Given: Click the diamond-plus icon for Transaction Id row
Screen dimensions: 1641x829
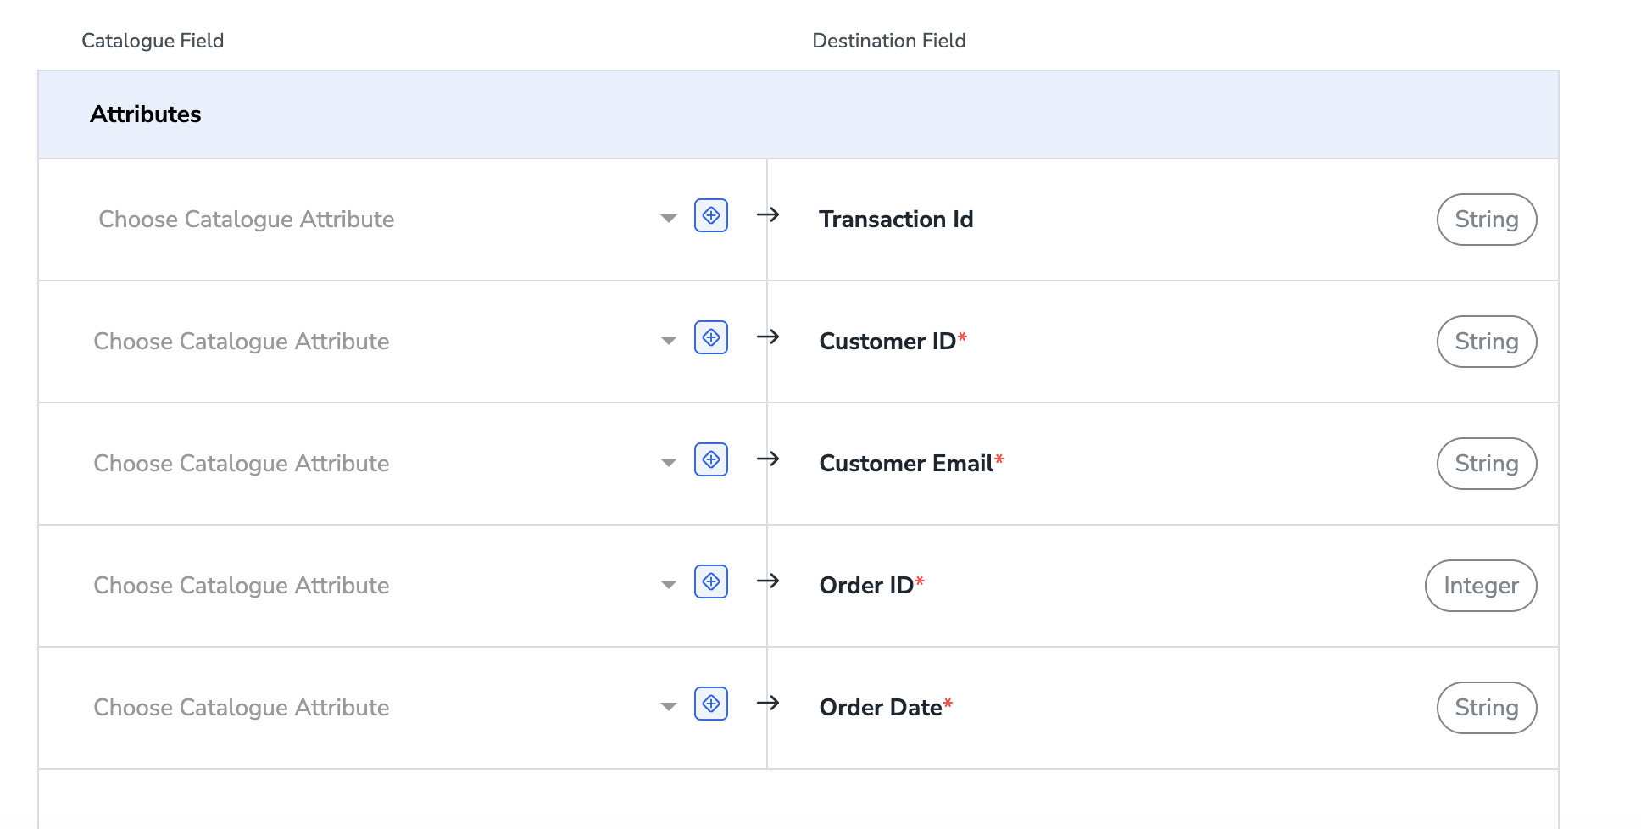Looking at the screenshot, I should [711, 215].
